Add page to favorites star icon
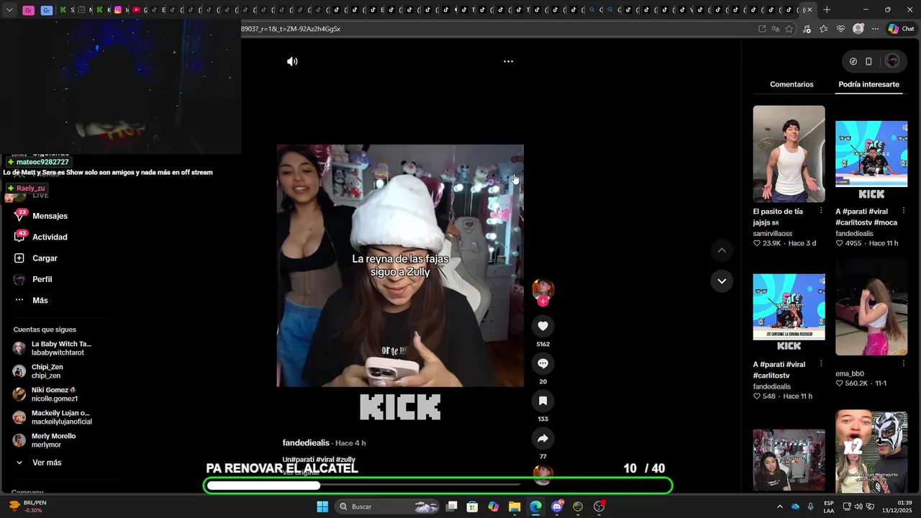The image size is (921, 518). pyautogui.click(x=789, y=29)
